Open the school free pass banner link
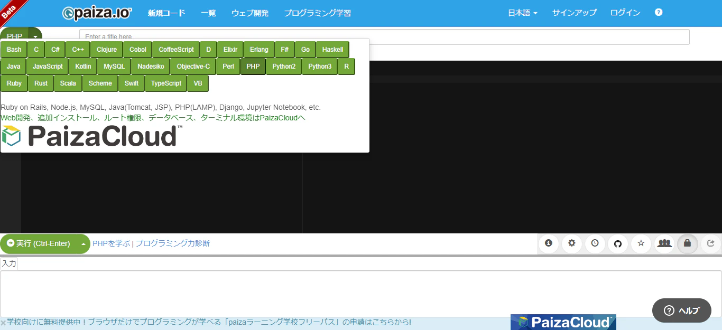This screenshot has width=722, height=330. point(209,322)
